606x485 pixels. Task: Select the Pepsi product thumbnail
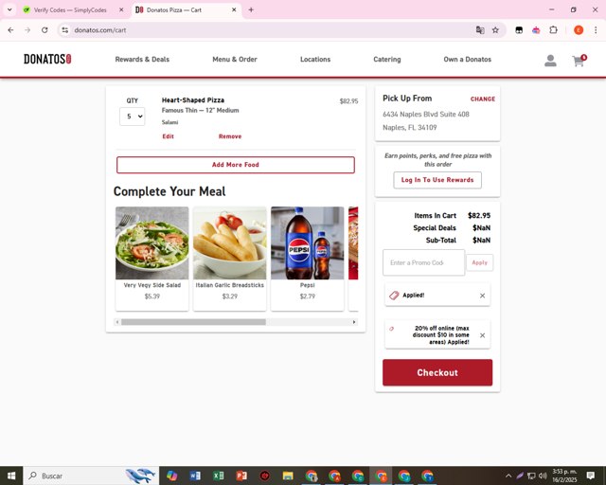[x=307, y=242]
